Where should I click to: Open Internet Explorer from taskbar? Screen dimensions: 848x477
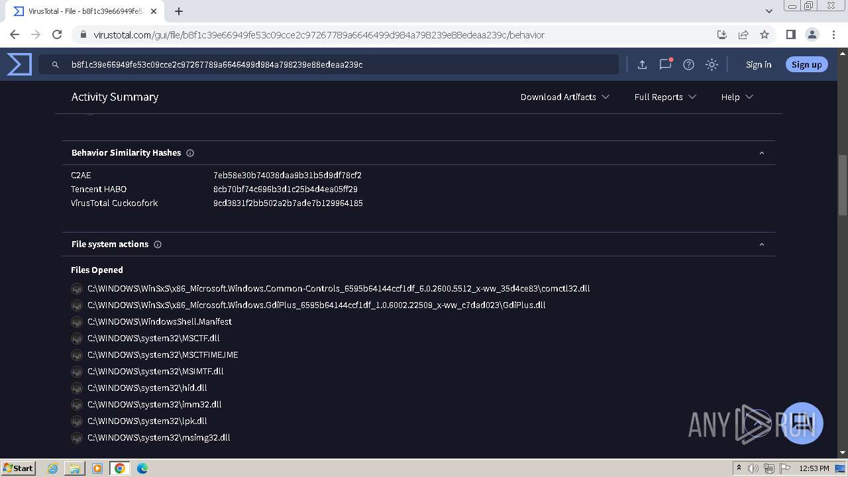point(53,468)
